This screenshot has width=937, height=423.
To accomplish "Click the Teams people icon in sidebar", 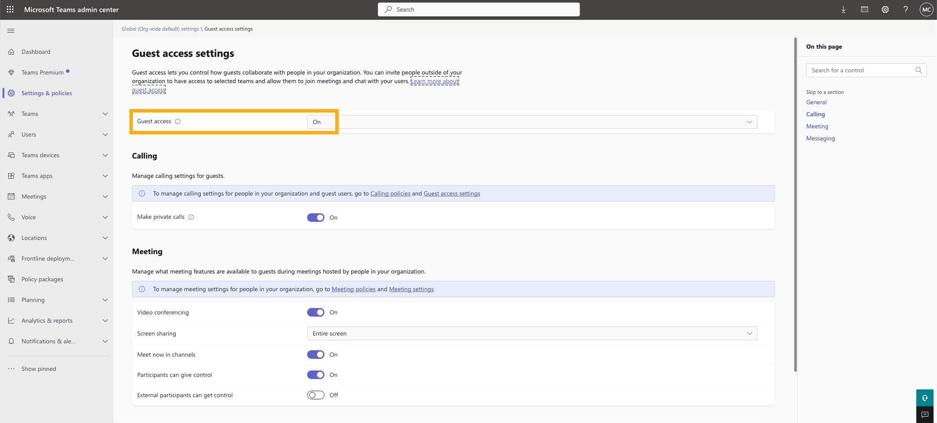I will pos(11,114).
